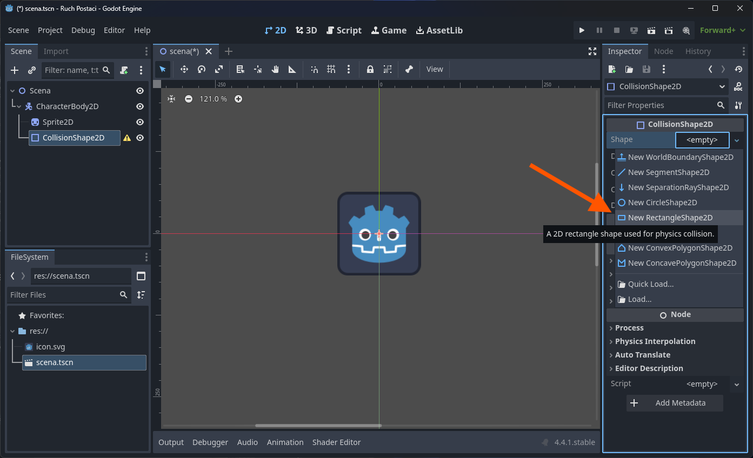Open the Project menu

[x=50, y=30]
